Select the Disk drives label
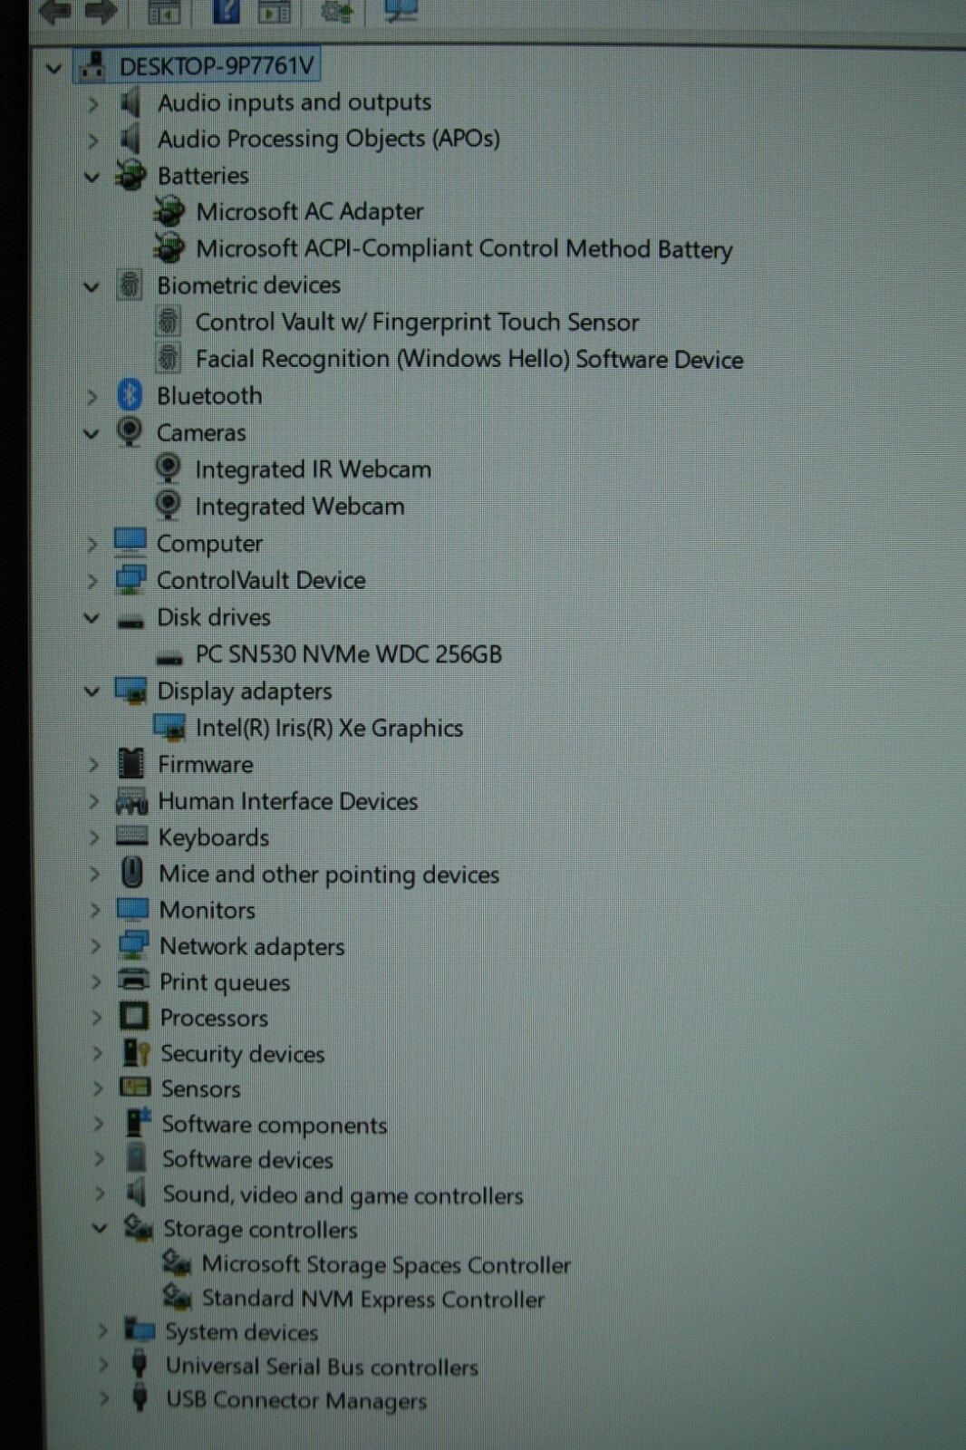Image resolution: width=966 pixels, height=1450 pixels. pos(214,617)
